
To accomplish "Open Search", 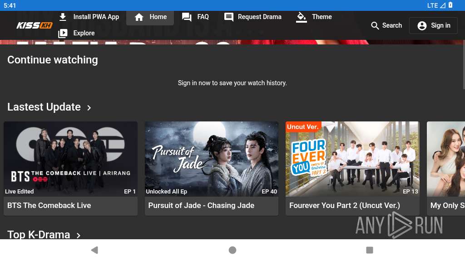I will (386, 25).
